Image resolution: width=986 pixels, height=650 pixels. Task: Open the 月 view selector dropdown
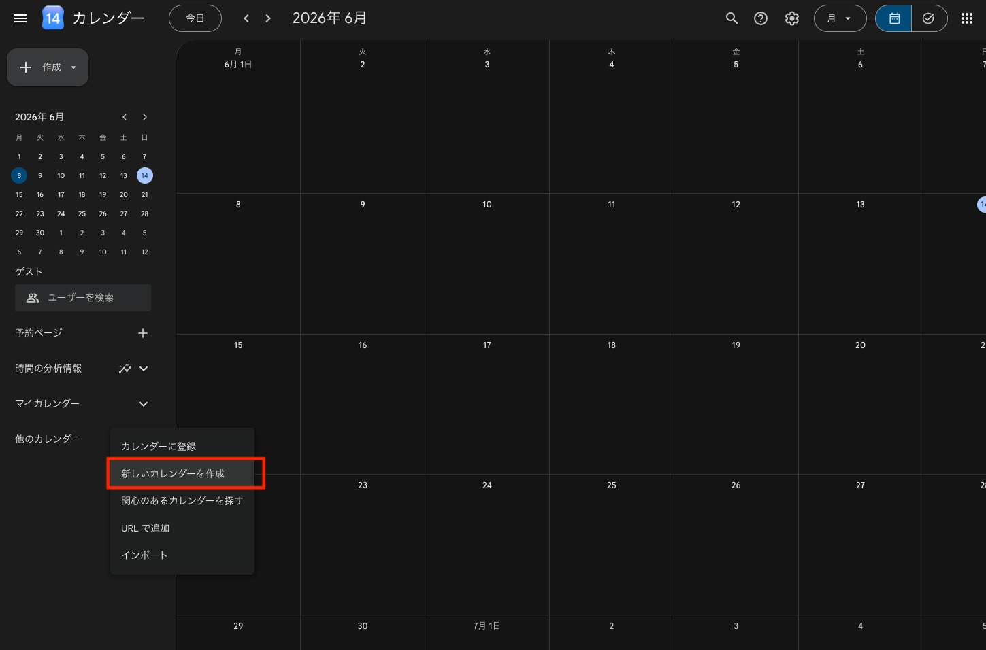840,18
